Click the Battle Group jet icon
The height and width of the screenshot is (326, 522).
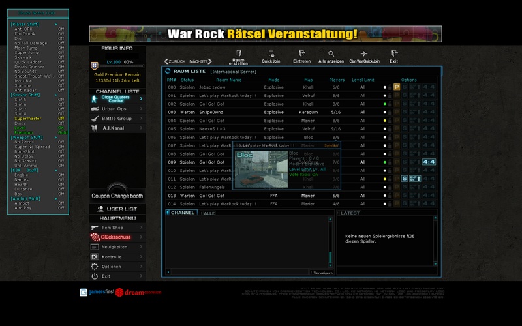95,119
